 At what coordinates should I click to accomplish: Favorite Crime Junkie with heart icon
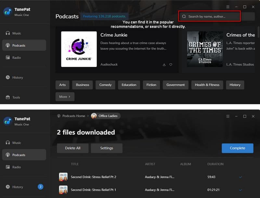171,65
